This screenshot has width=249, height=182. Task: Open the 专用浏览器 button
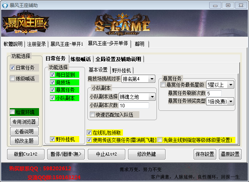tap(24, 122)
